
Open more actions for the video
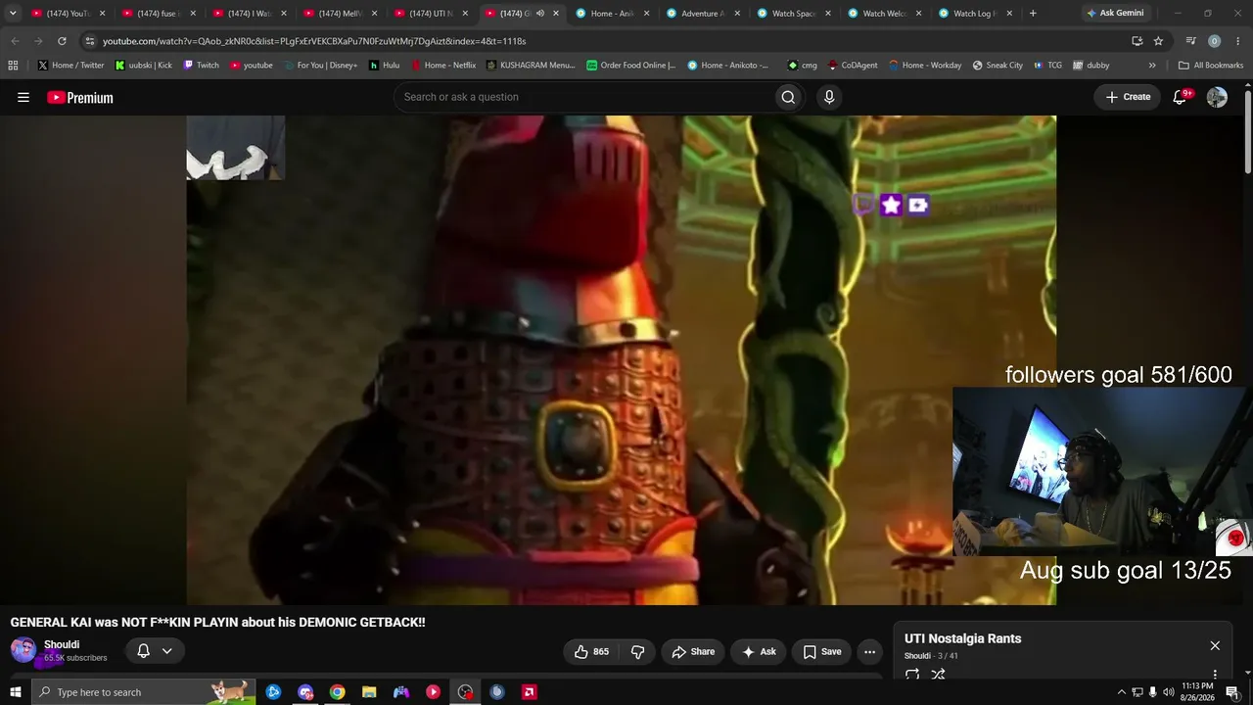pos(869,651)
